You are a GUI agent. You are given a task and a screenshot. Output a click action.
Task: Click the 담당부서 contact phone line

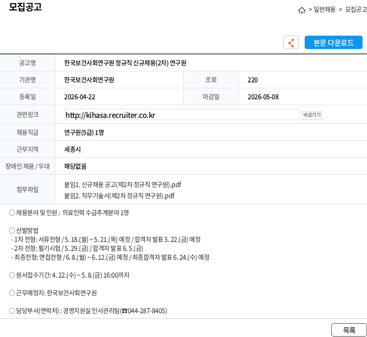(88, 311)
